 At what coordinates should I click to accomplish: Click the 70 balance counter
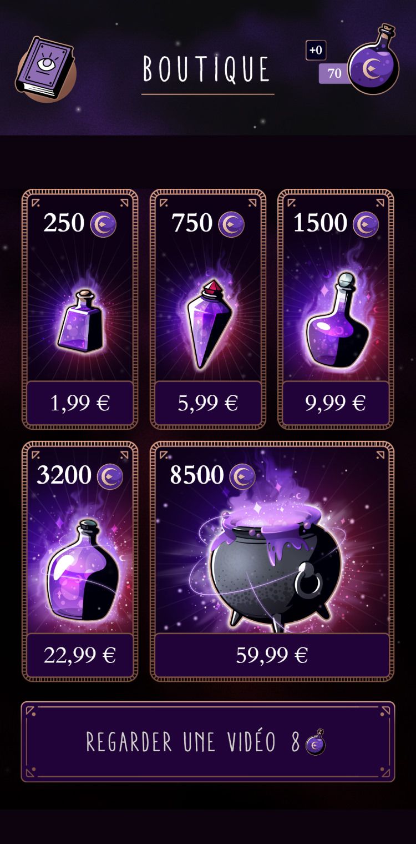coord(334,73)
